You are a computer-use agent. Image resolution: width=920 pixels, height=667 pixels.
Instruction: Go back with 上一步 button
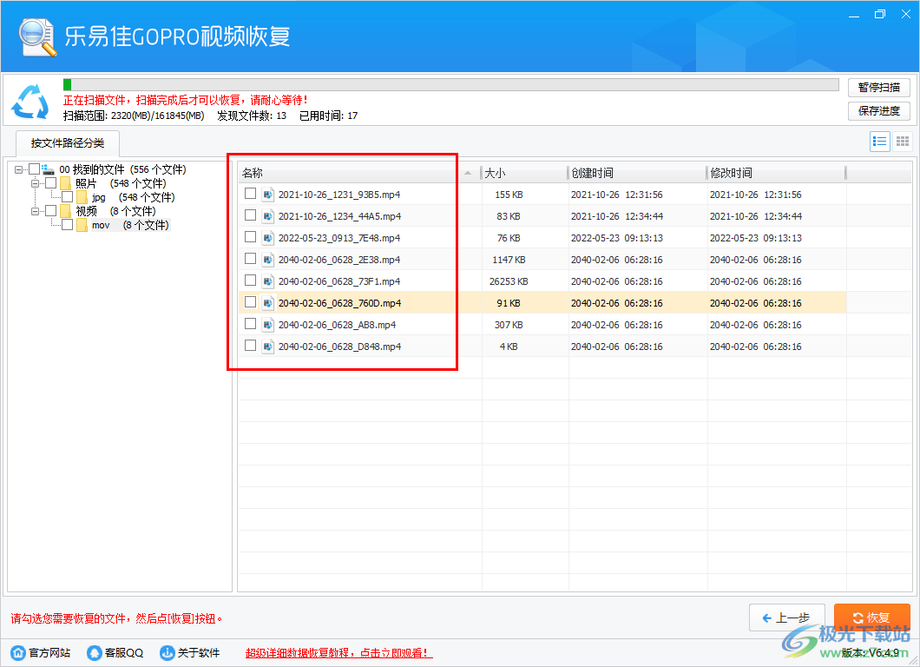pos(787,617)
